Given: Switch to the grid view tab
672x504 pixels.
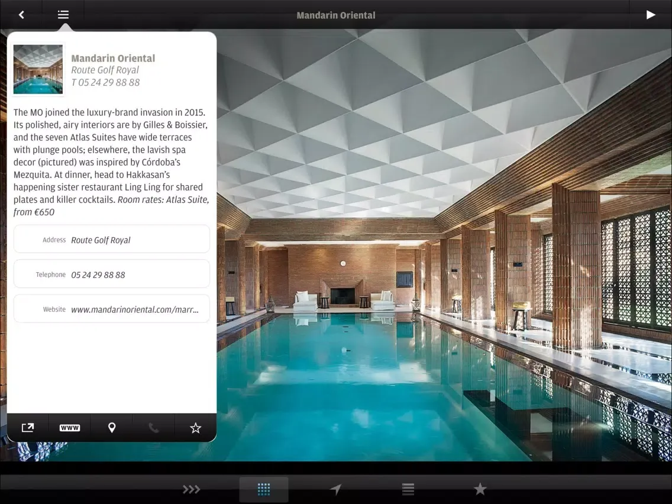Looking at the screenshot, I should [264, 489].
